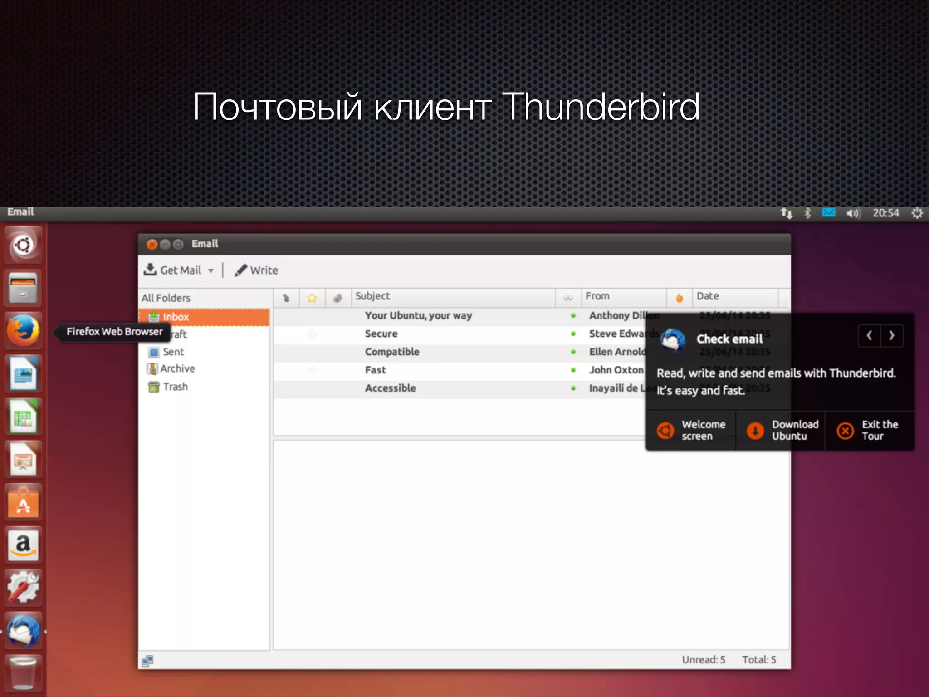This screenshot has height=697, width=929.
Task: Click the Bluetooth indicator in top panel
Action: tap(807, 213)
